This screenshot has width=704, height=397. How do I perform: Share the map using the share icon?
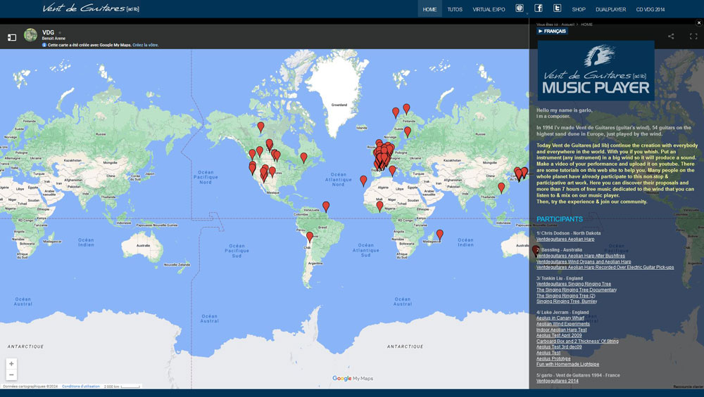pyautogui.click(x=671, y=37)
